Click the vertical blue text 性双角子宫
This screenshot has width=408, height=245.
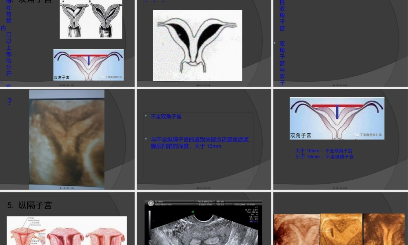coord(282,16)
